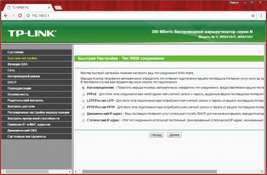
Task: Open Беспроводной режим settings
Action: pyautogui.click(x=36, y=76)
